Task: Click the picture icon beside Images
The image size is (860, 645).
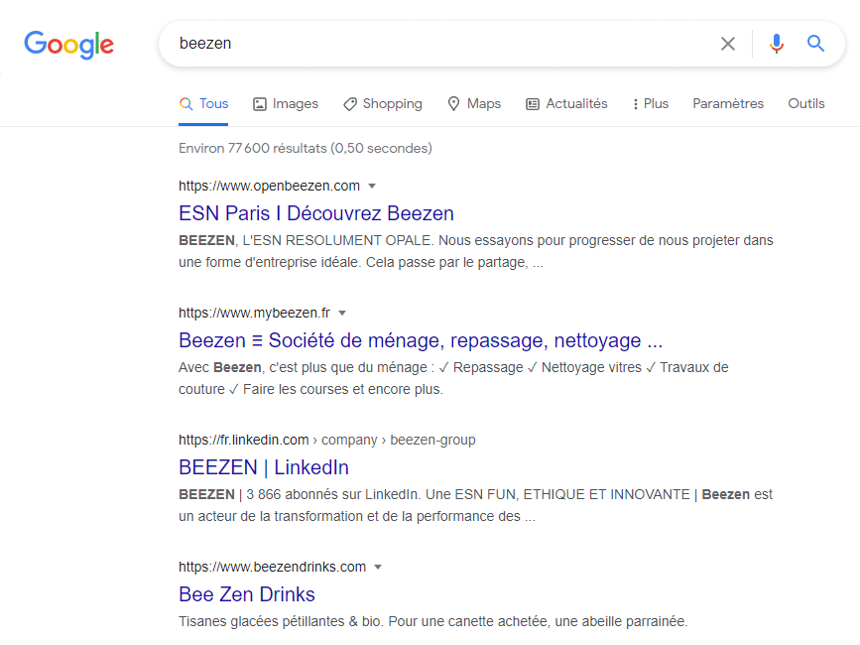Action: tap(260, 104)
